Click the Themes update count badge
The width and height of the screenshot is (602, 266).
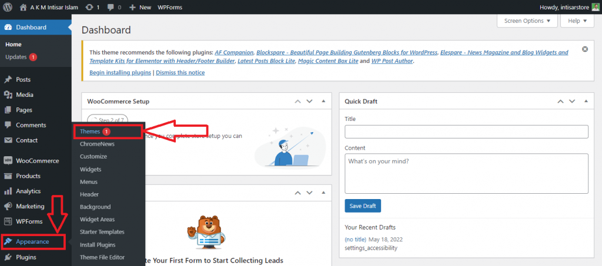[106, 132]
